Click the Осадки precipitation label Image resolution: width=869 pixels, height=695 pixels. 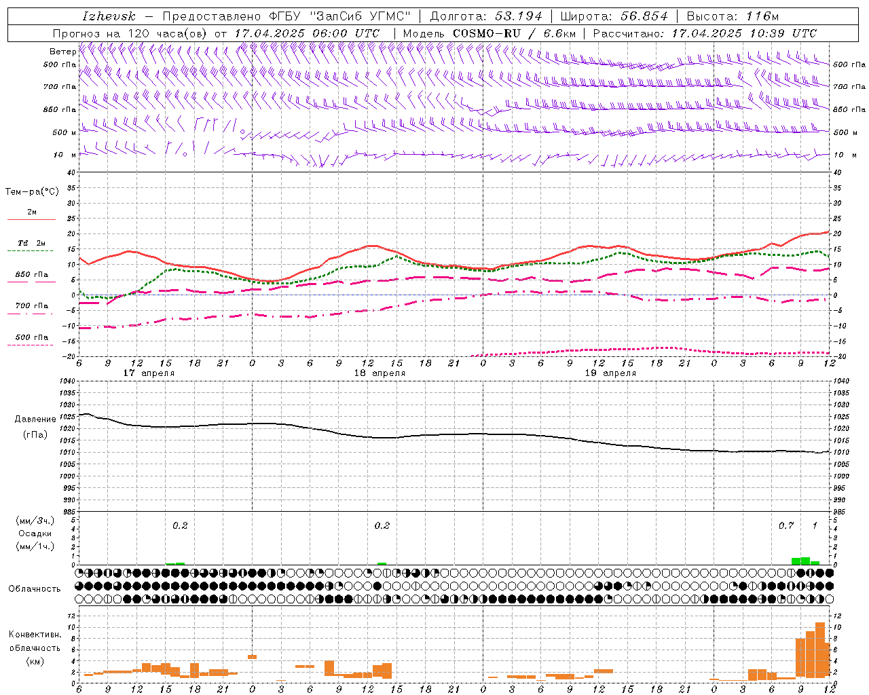pyautogui.click(x=35, y=533)
